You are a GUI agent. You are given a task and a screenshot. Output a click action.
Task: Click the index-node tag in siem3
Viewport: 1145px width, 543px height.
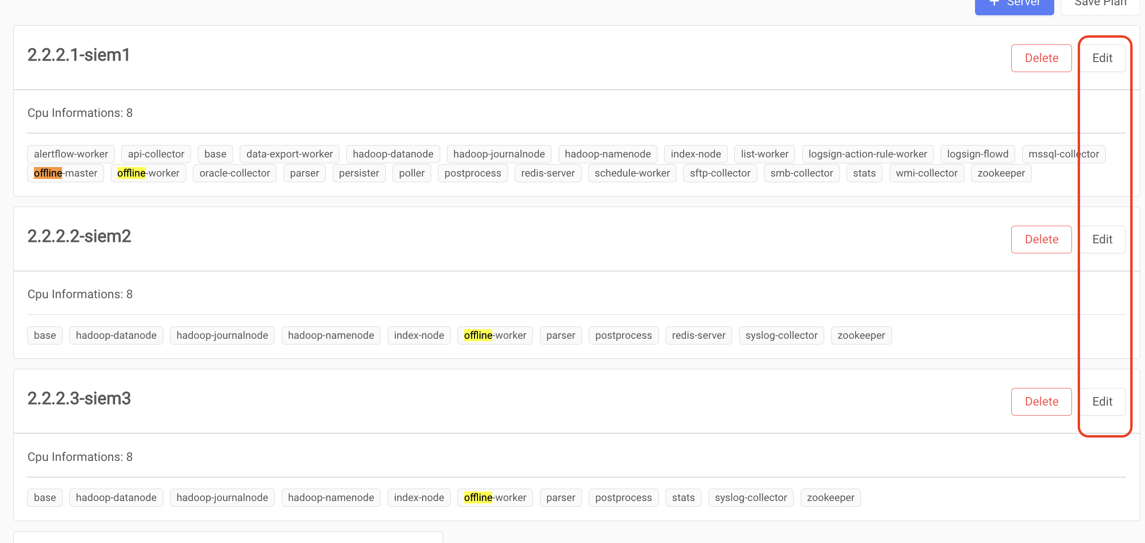tap(419, 498)
